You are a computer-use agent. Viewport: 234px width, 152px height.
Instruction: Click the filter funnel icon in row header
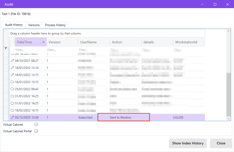tap(6, 48)
